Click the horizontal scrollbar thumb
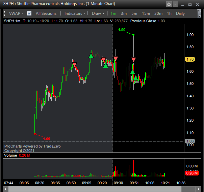Image resolution: width=204 pixels, height=192 pixels. (95, 189)
